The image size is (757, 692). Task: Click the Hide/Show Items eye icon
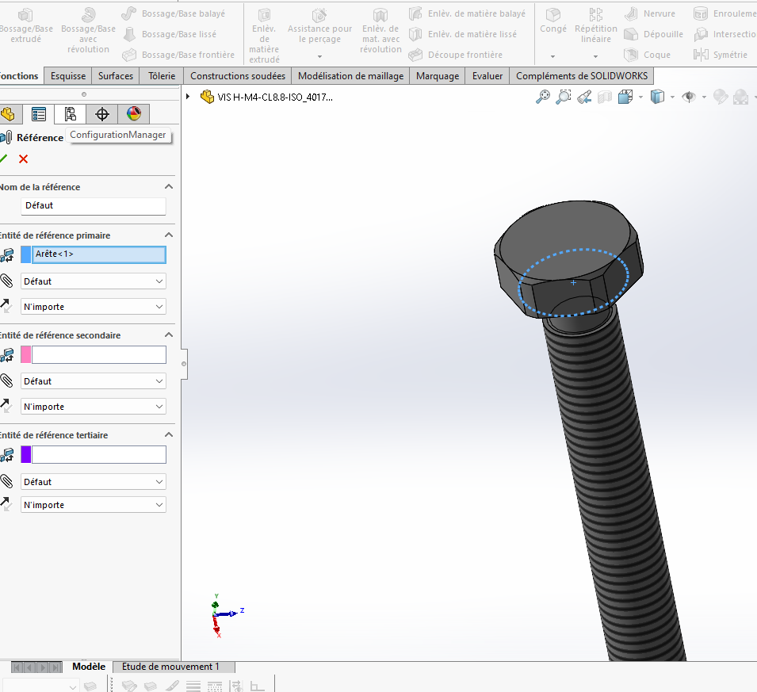pos(689,97)
